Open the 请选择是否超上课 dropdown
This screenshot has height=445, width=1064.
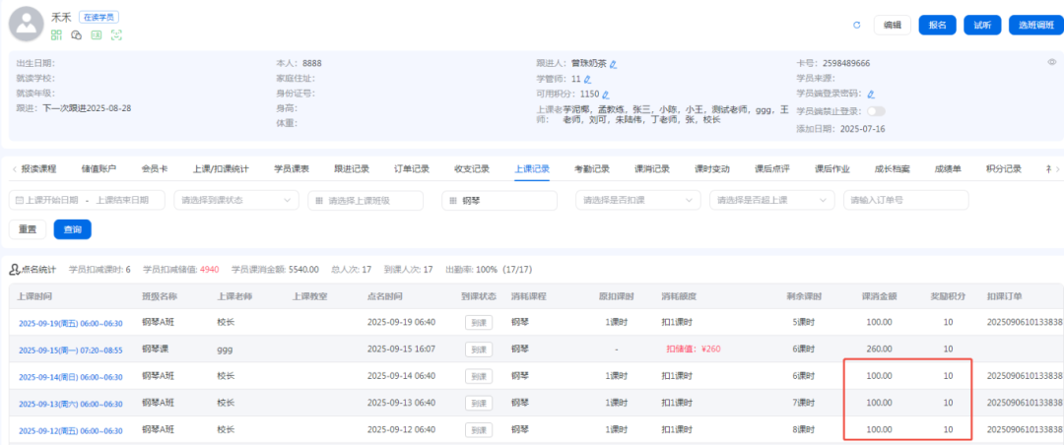pos(770,200)
